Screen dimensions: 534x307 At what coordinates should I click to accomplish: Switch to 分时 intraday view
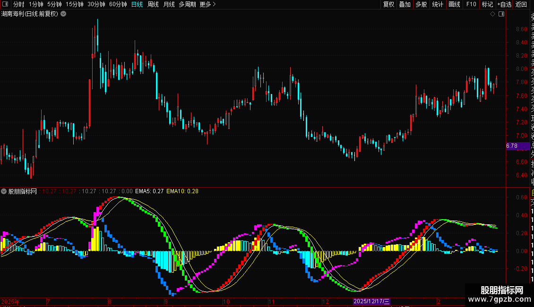click(x=19, y=4)
